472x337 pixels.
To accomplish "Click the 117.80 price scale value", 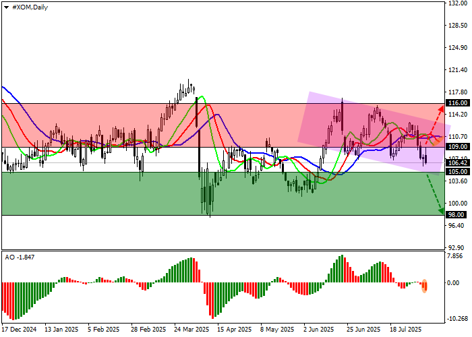I will click(458, 92).
